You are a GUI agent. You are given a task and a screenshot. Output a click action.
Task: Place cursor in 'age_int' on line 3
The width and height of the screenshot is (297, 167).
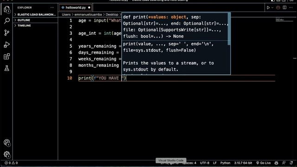87,33
